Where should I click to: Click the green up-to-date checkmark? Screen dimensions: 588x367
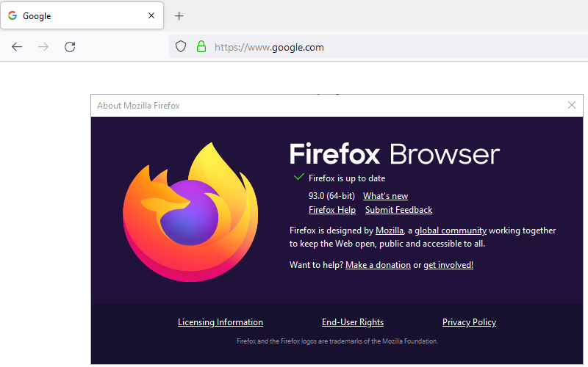(299, 177)
